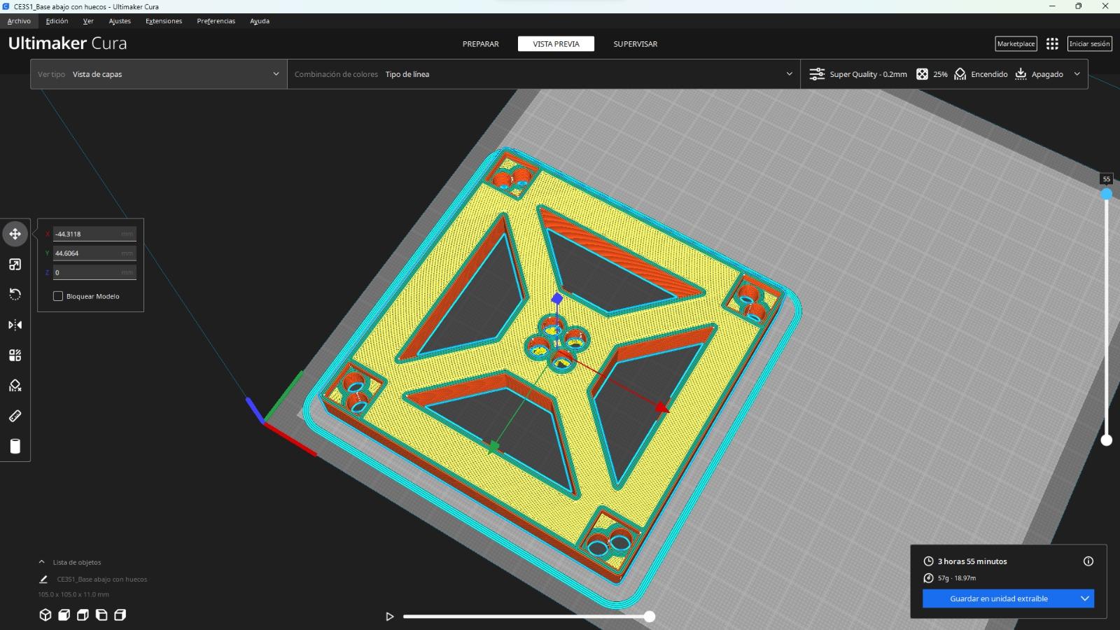Switch to the SUPERVISAR stage
Image resolution: width=1120 pixels, height=630 pixels.
point(636,44)
